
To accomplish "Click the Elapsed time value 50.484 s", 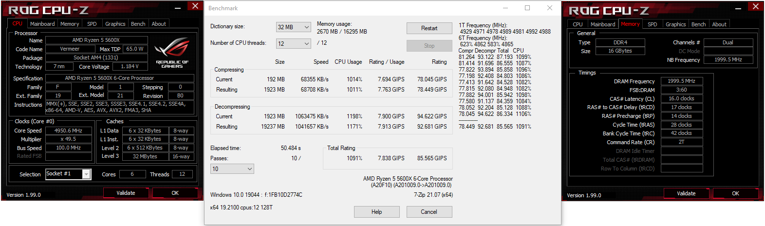I will 291,148.
